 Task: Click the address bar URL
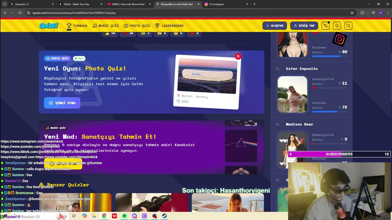coord(74,13)
